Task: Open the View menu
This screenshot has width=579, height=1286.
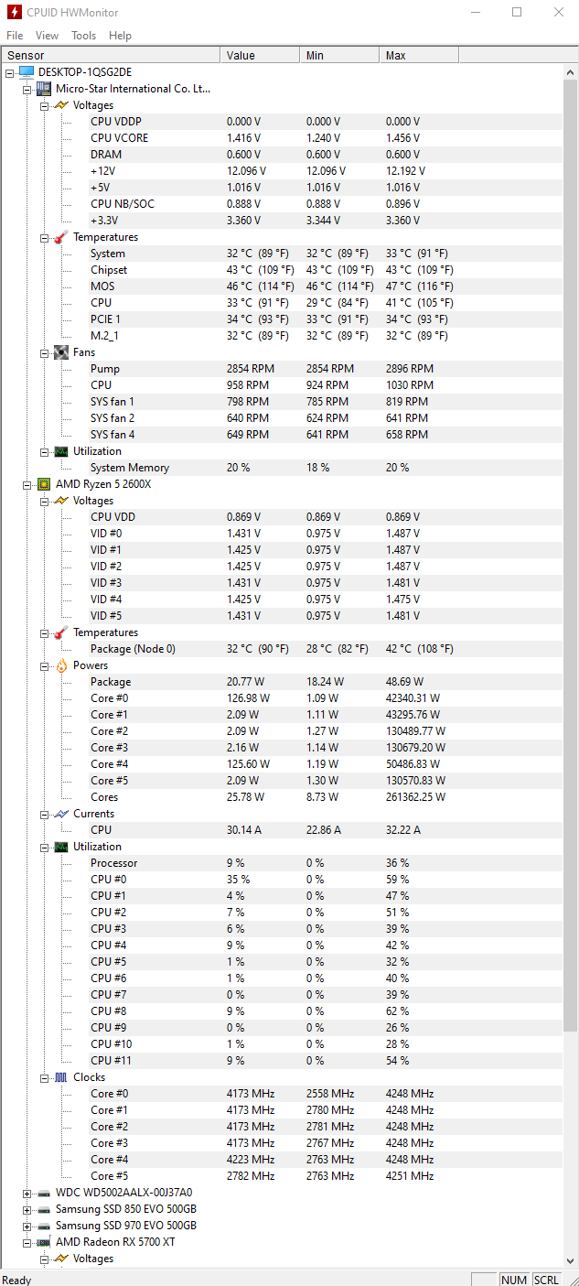Action: point(47,36)
